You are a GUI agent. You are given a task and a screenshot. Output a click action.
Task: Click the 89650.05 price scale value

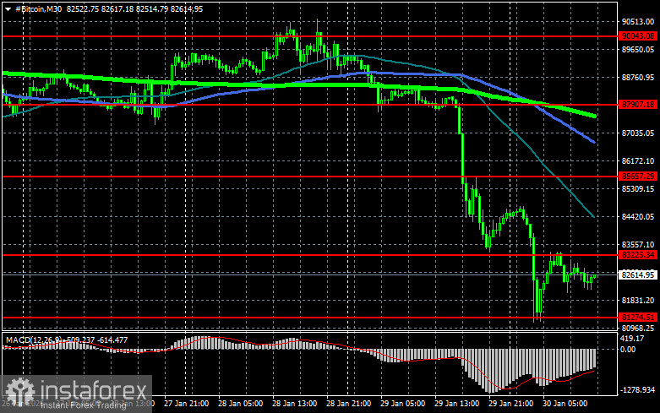click(638, 50)
